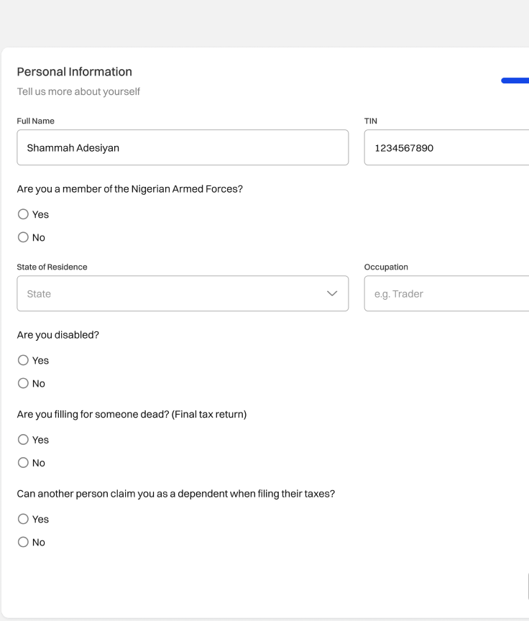The height and width of the screenshot is (621, 529).
Task: Pick No for filing for someone dead
Action: pyautogui.click(x=24, y=463)
